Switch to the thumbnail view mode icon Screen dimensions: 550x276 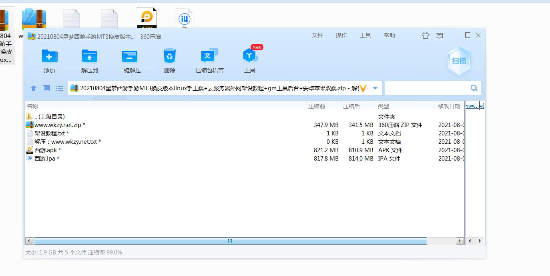click(46, 88)
